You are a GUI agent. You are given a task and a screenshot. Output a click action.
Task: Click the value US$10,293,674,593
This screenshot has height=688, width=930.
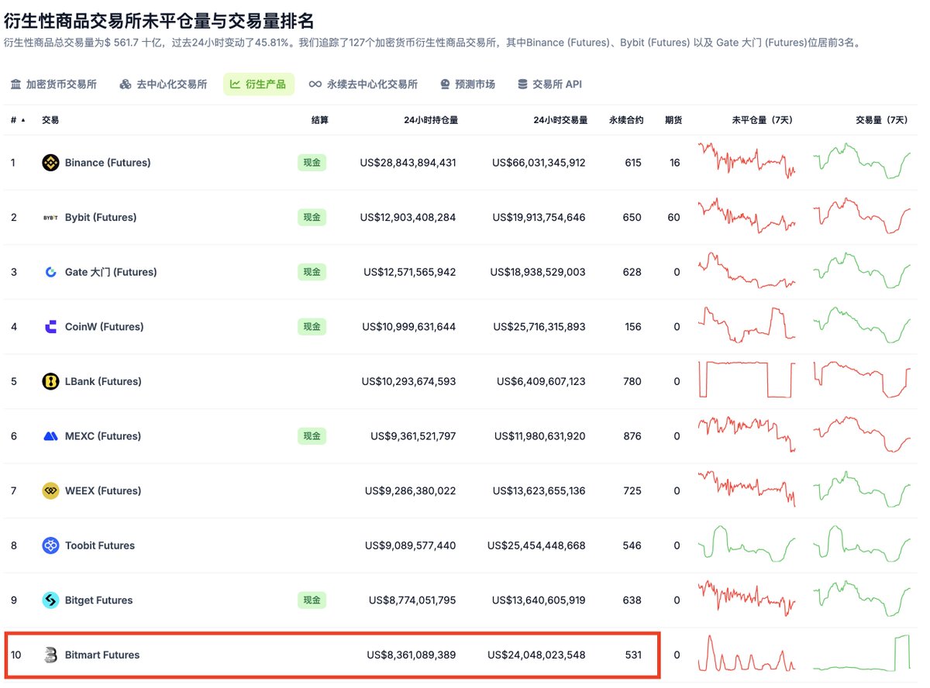(x=408, y=381)
